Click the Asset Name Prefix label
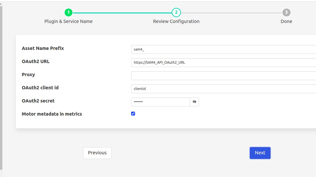 click(43, 48)
